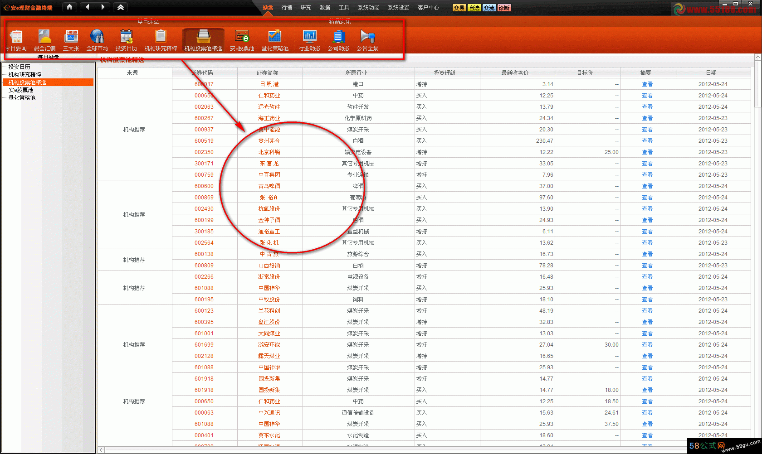Open the 公告全景 megaphone icon

(367, 40)
